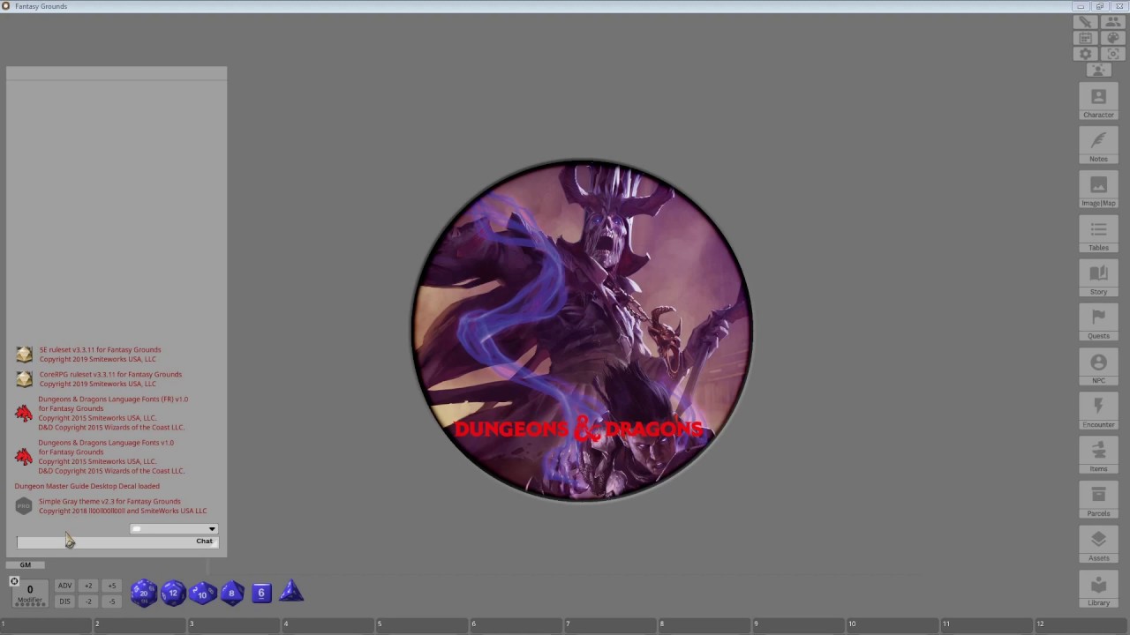Image resolution: width=1130 pixels, height=635 pixels.
Task: Toggle the DIS disadvantage modifier
Action: click(64, 601)
